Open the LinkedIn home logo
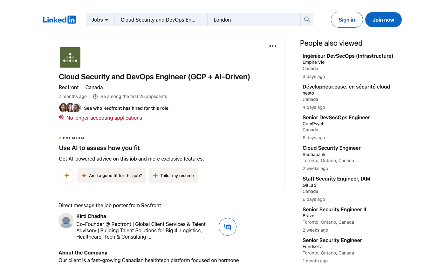 (59, 20)
